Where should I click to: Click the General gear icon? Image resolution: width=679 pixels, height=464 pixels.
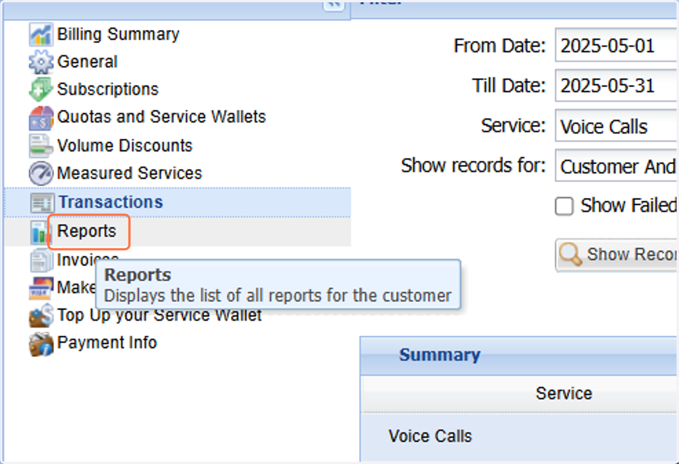pyautogui.click(x=41, y=62)
